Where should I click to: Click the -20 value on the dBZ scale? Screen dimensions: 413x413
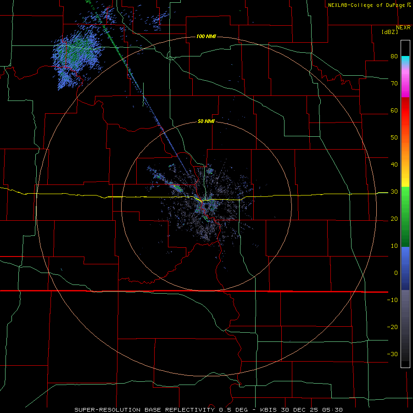tap(392, 327)
